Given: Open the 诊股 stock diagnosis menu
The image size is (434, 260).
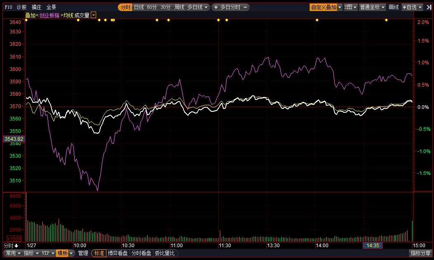Looking at the screenshot, I should (x=21, y=7).
